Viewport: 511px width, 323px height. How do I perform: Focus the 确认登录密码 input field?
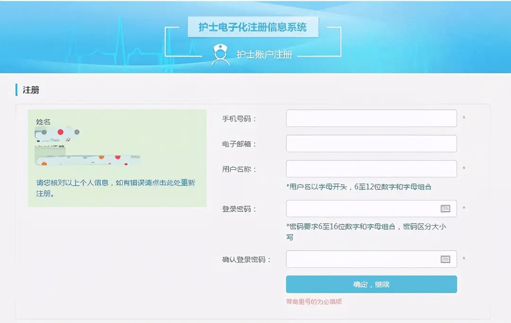point(362,259)
